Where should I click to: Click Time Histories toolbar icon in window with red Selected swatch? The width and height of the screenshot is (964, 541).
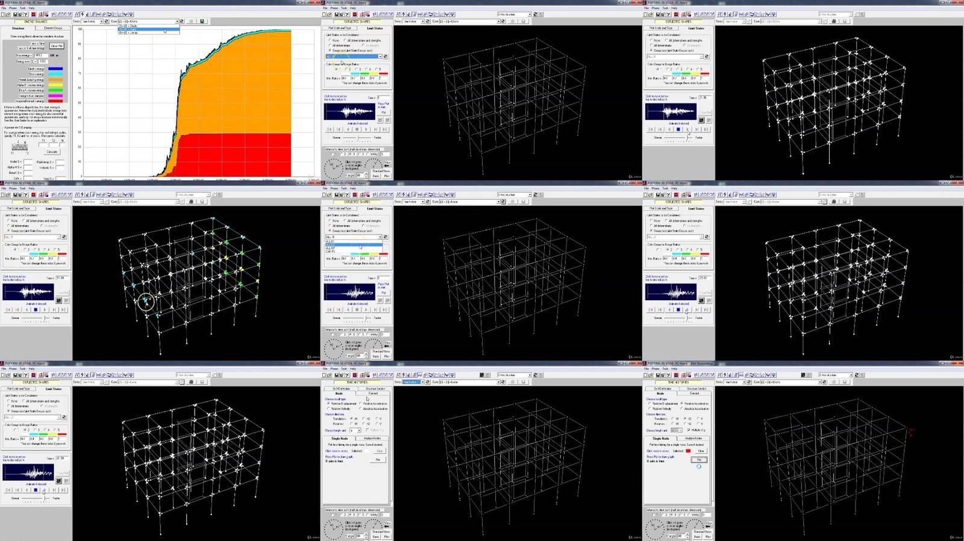[x=741, y=375]
